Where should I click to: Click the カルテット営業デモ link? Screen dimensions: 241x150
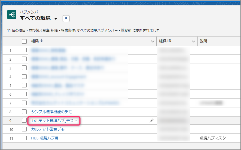click(48, 129)
